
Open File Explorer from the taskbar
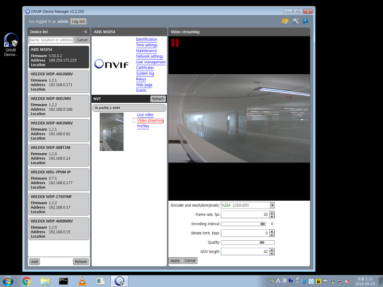45,281
